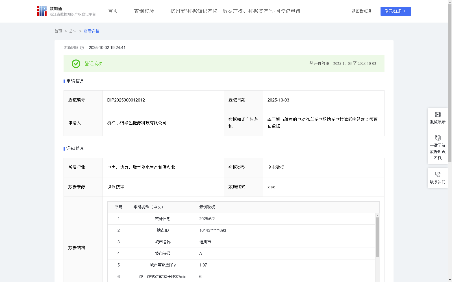Click the 返回数知通 link

point(361,11)
